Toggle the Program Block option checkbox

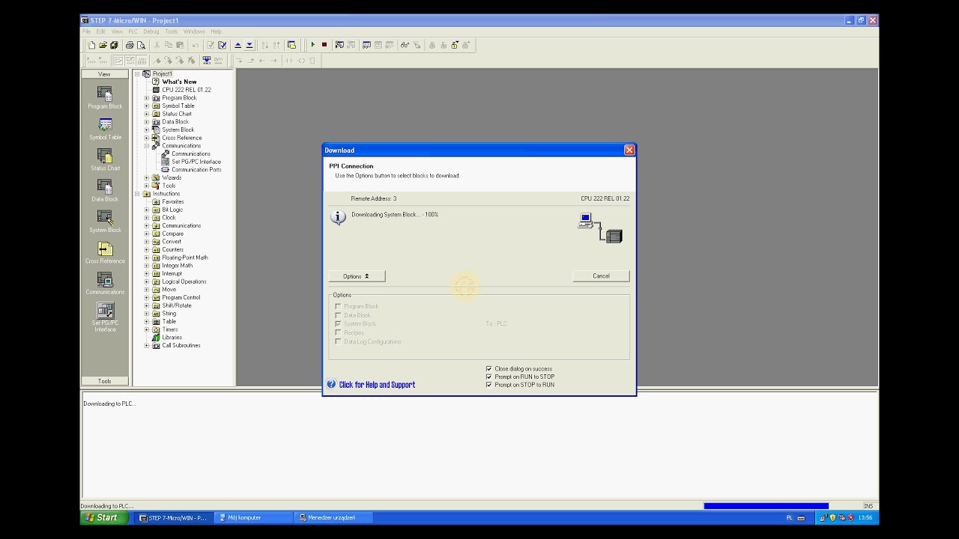(x=338, y=306)
